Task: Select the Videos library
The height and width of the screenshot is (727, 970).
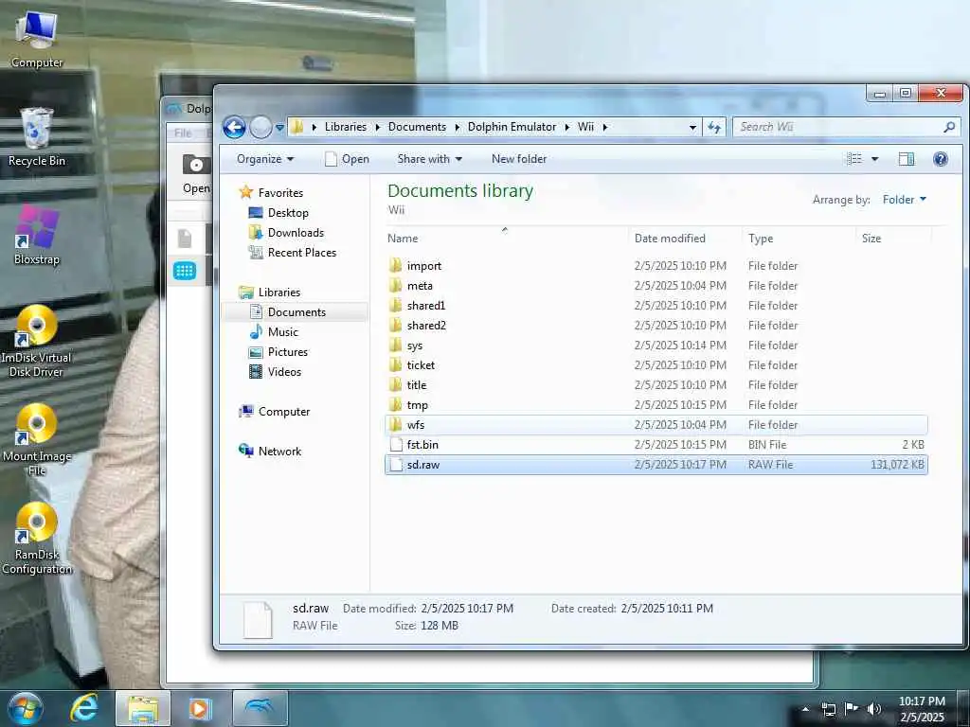Action: [276, 371]
